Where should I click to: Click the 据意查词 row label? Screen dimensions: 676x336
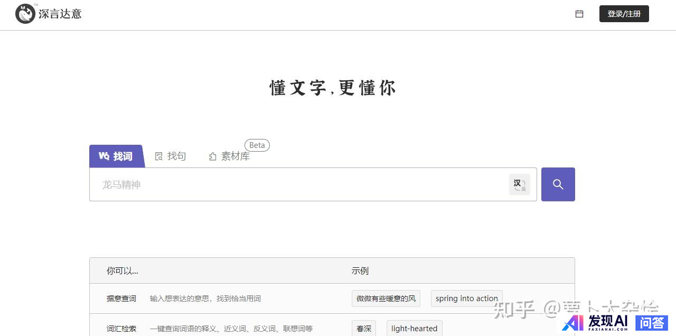121,298
